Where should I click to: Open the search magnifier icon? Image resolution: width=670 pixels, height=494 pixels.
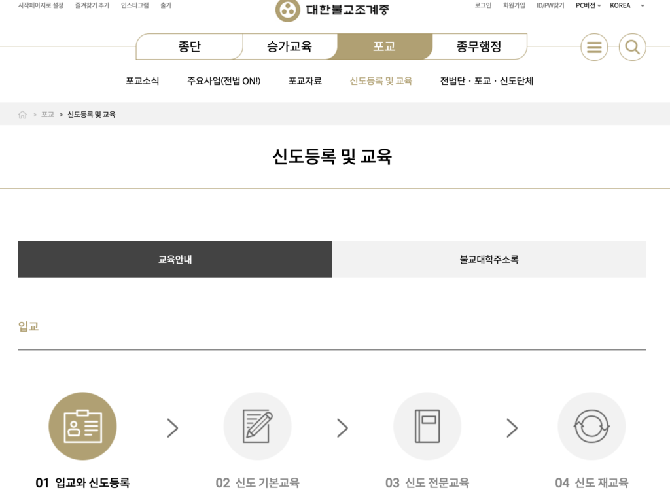pos(632,47)
